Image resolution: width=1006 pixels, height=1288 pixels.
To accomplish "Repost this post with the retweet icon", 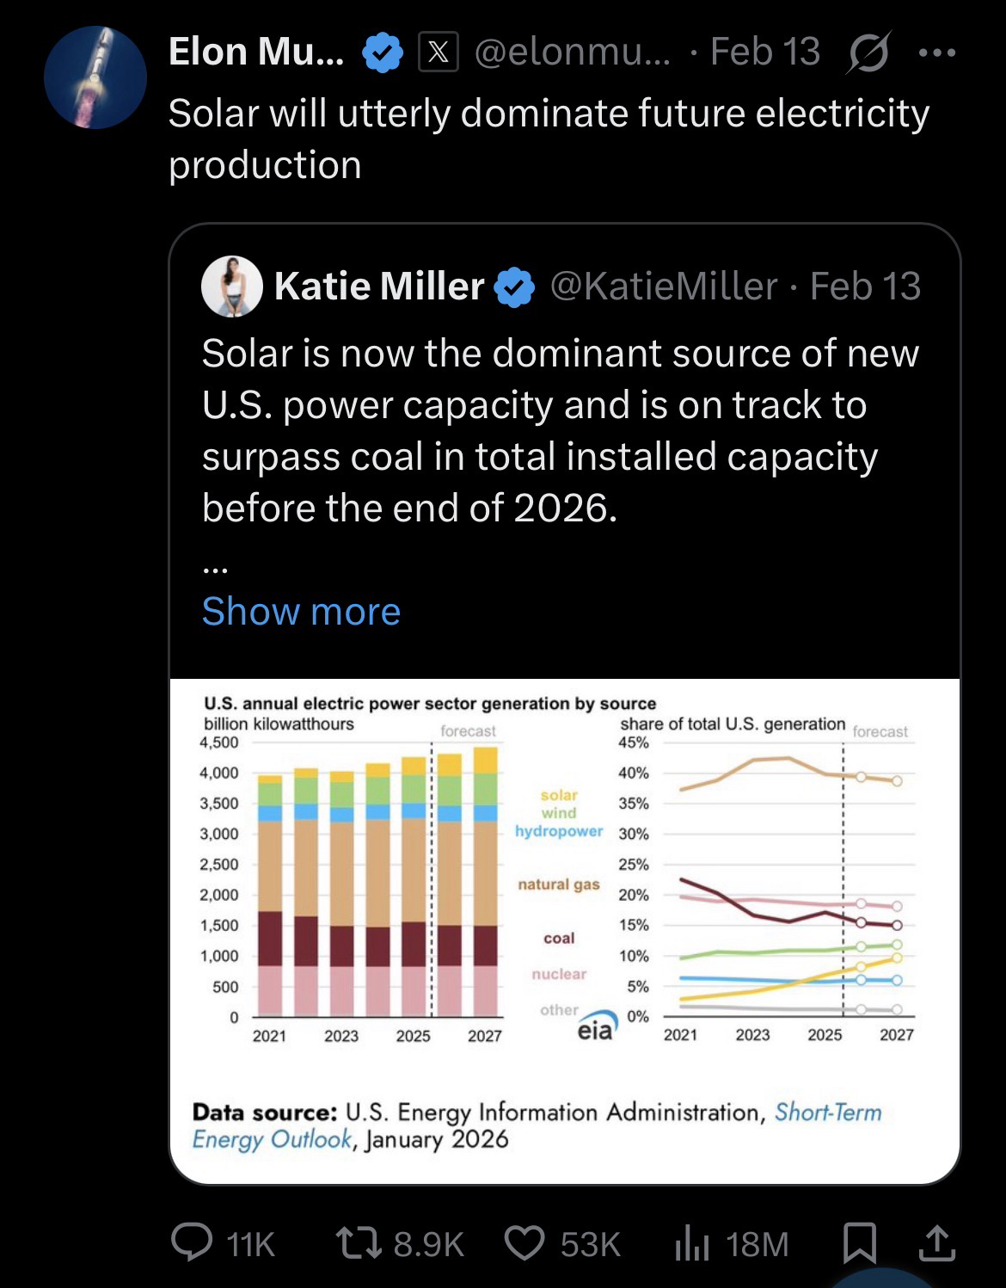I will (x=357, y=1243).
